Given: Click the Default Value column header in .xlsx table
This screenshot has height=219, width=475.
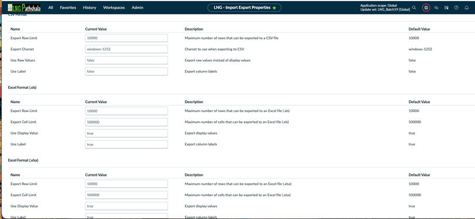Looking at the screenshot, I should (419, 175).
